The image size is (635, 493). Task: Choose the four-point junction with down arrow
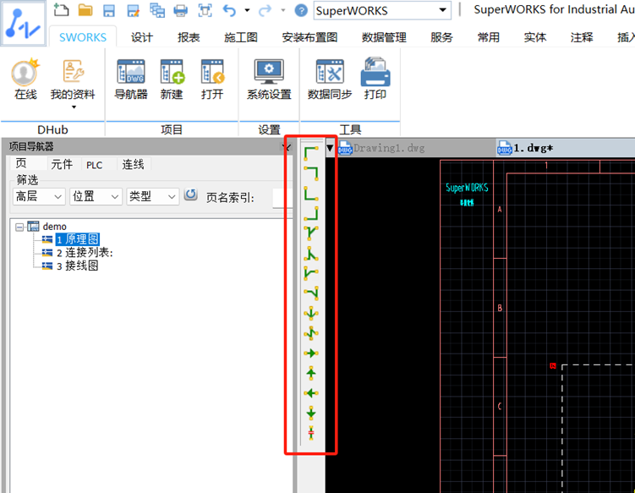311,313
